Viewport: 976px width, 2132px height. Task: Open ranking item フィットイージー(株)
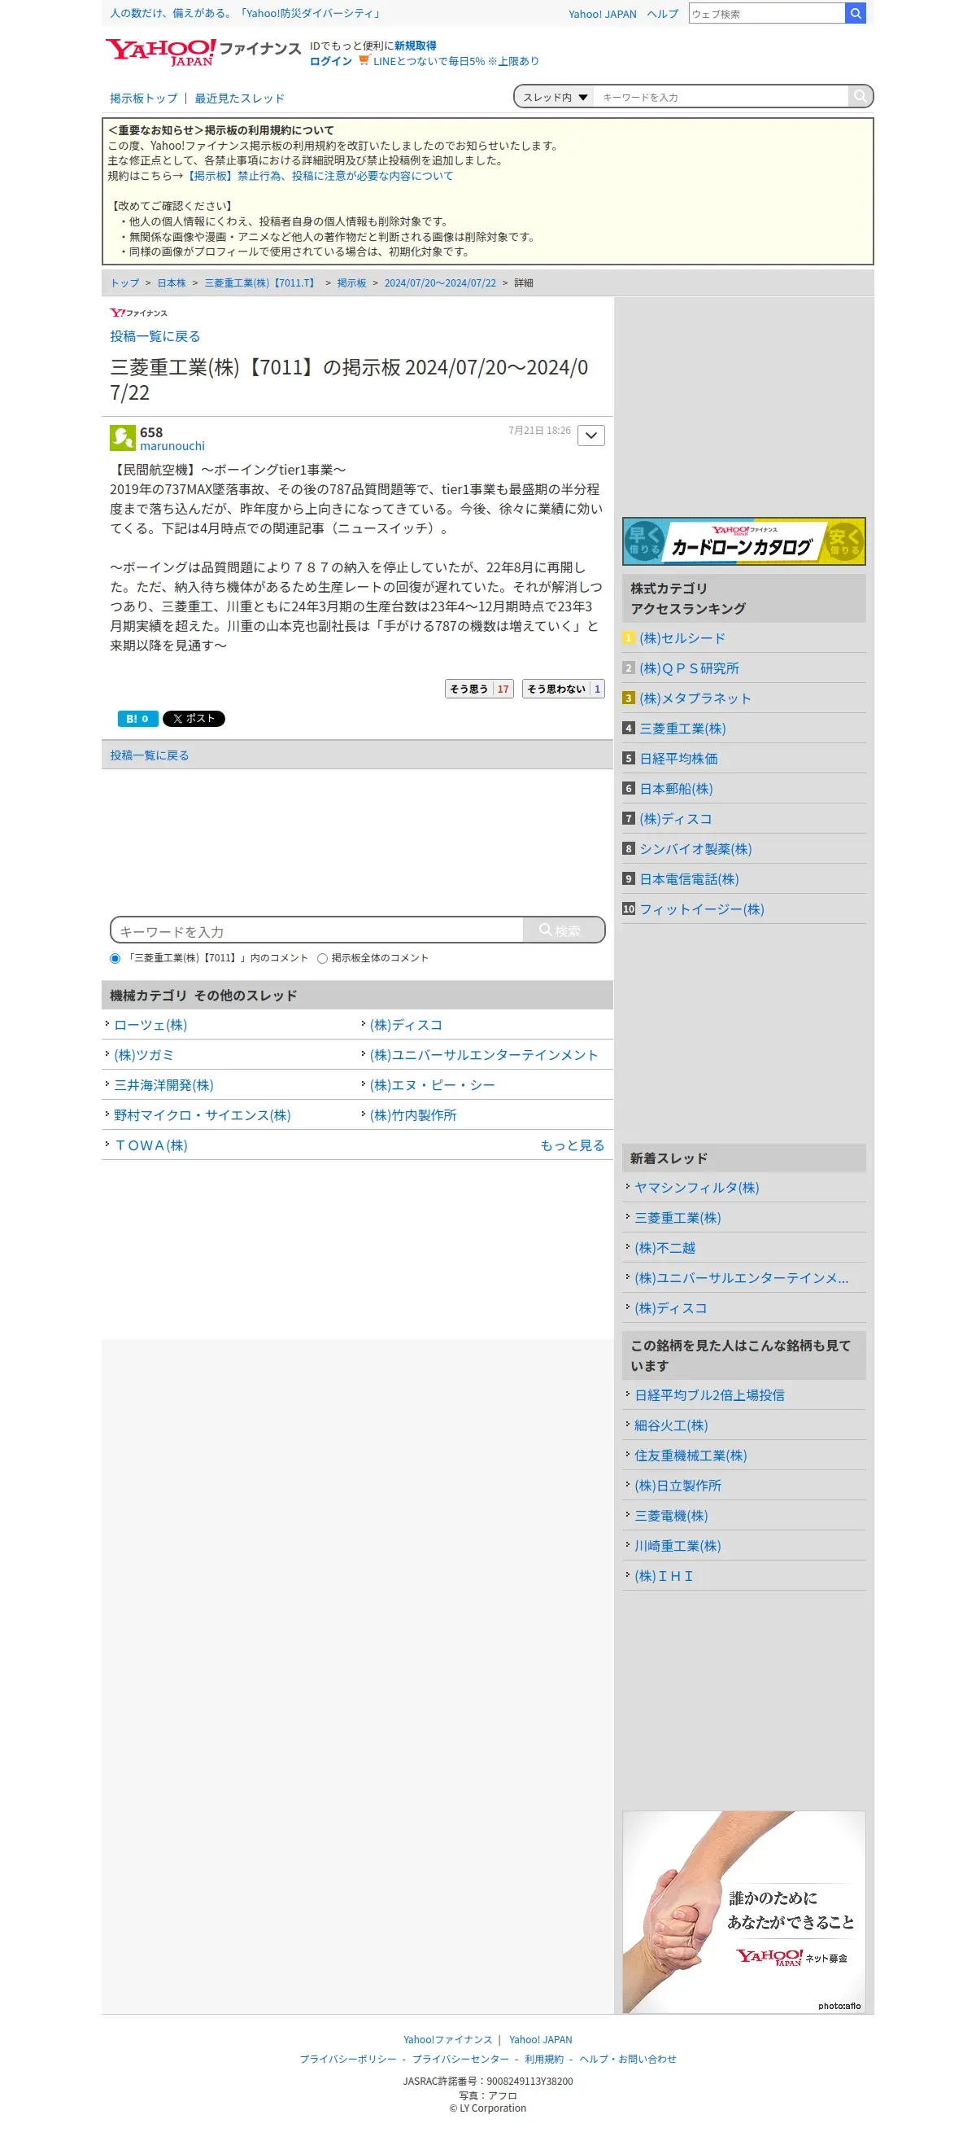701,909
